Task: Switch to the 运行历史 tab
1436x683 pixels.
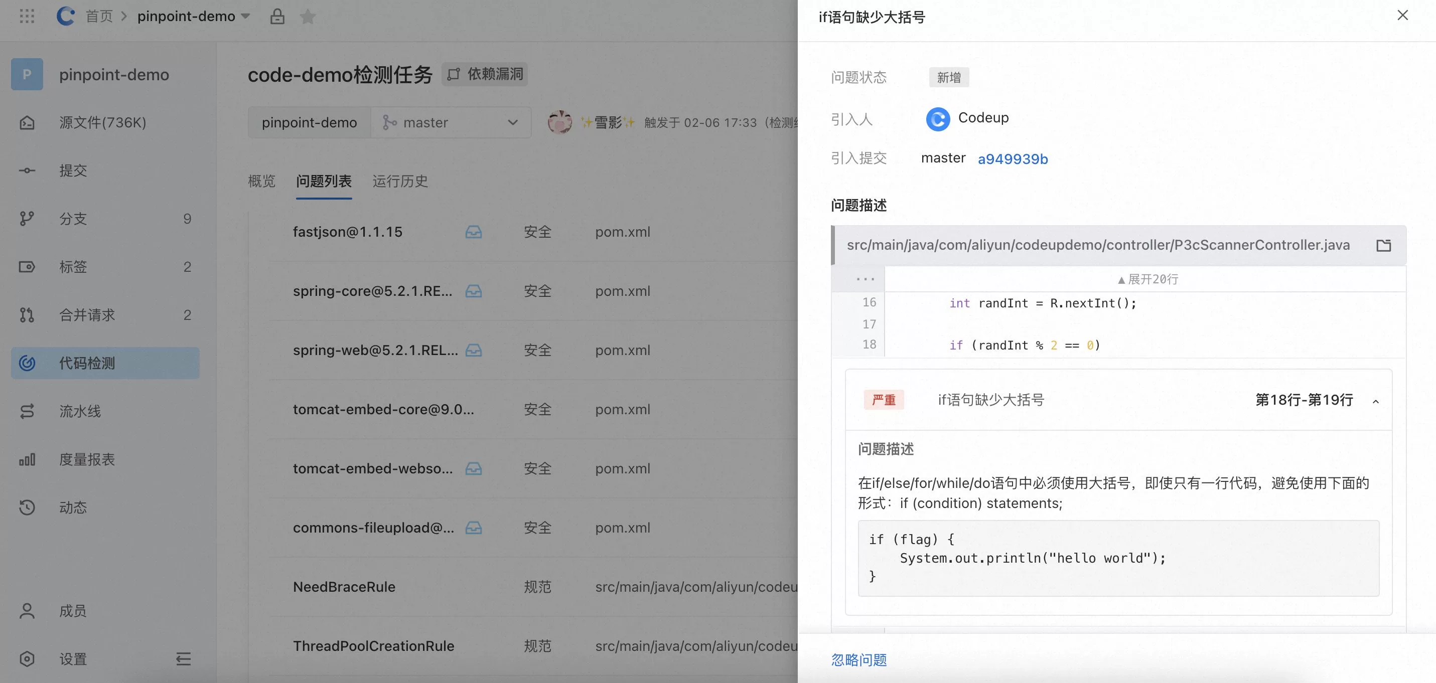Action: pyautogui.click(x=400, y=181)
